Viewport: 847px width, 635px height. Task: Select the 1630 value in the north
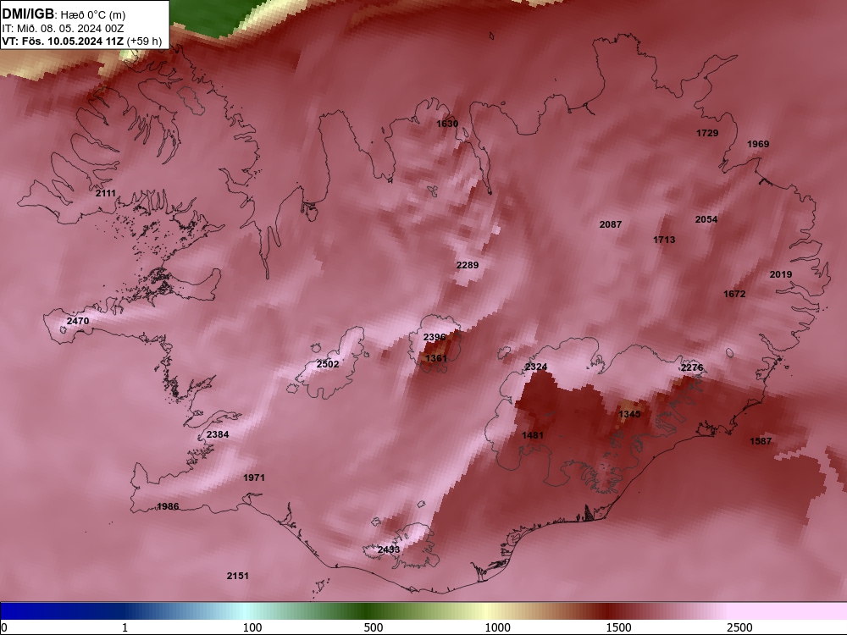pyautogui.click(x=447, y=124)
